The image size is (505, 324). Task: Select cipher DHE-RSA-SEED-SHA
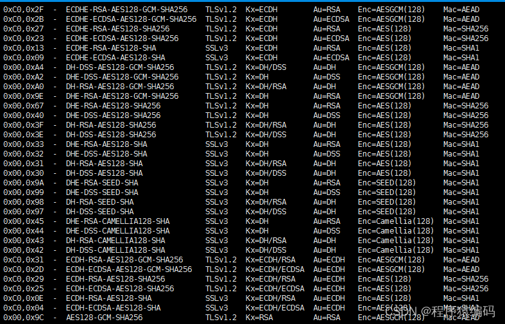coord(102,183)
